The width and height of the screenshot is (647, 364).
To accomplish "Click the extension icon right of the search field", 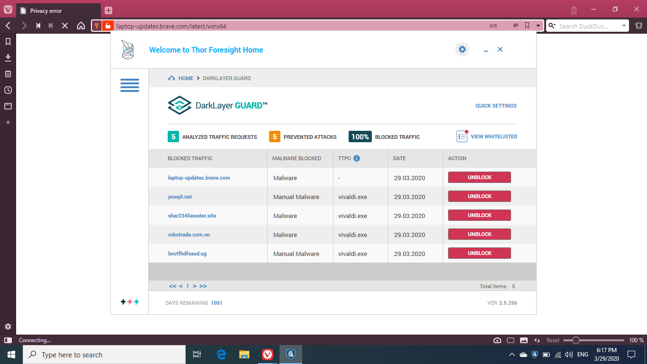I will [639, 26].
